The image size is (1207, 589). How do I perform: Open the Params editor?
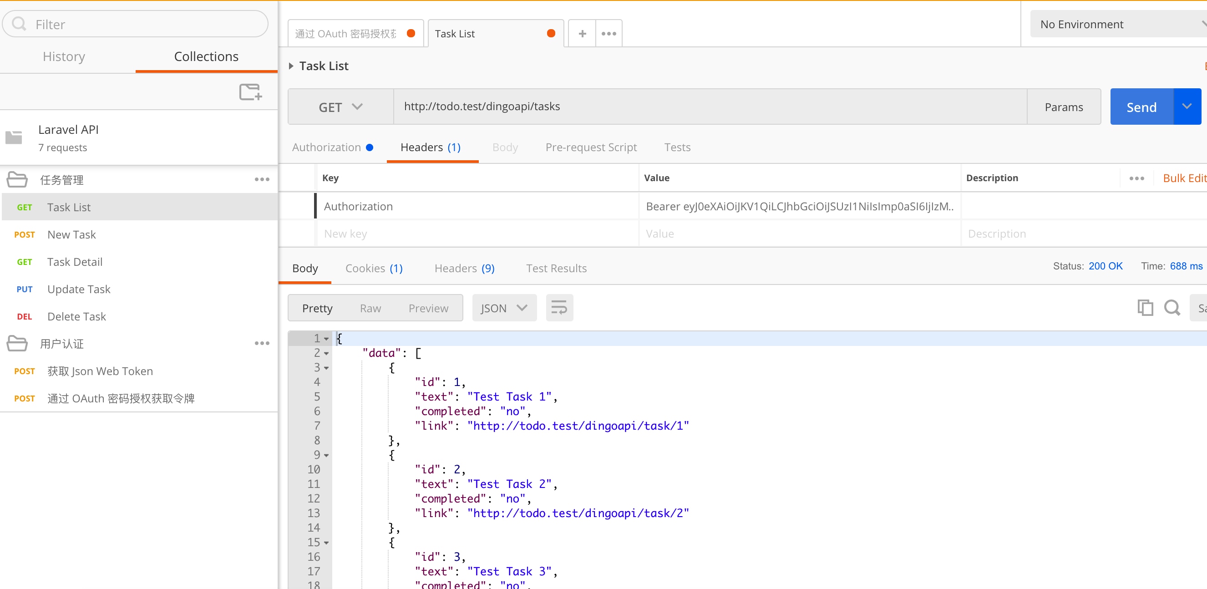pyautogui.click(x=1064, y=107)
